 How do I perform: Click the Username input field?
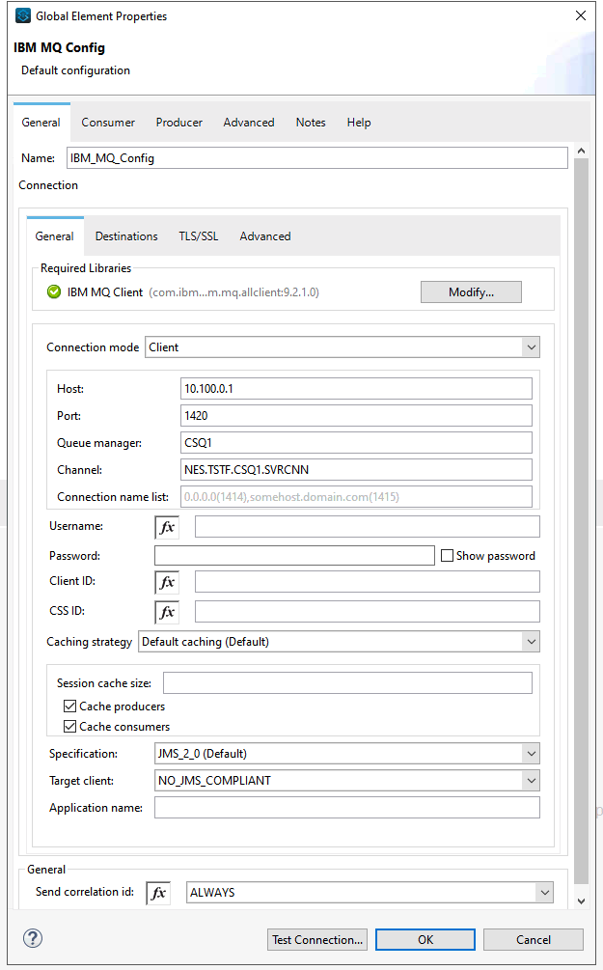(368, 526)
